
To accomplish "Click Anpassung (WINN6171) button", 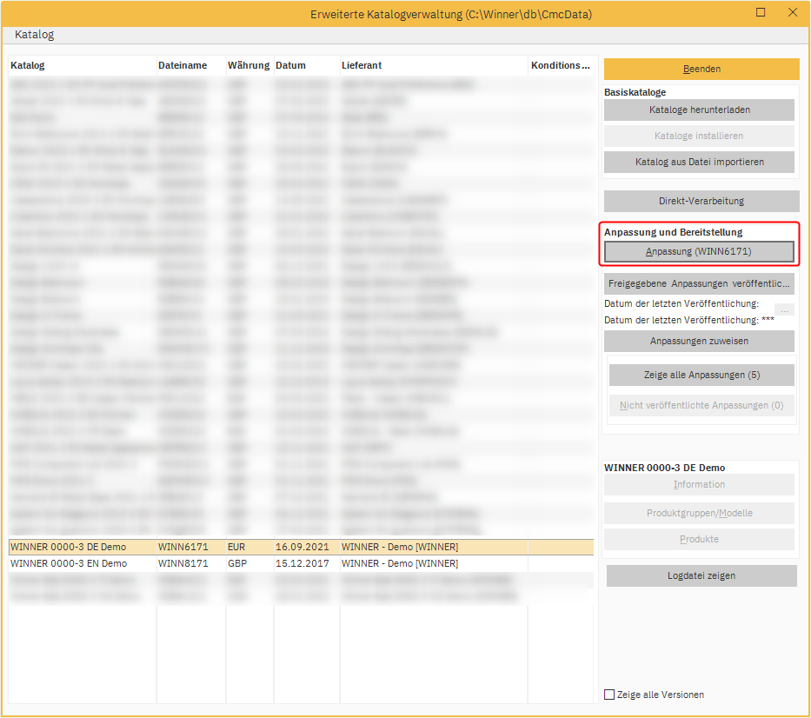I will click(x=699, y=251).
